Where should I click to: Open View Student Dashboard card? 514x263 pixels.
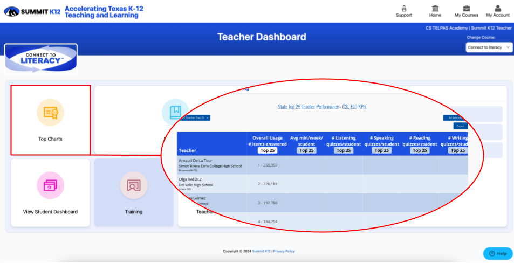click(50, 193)
